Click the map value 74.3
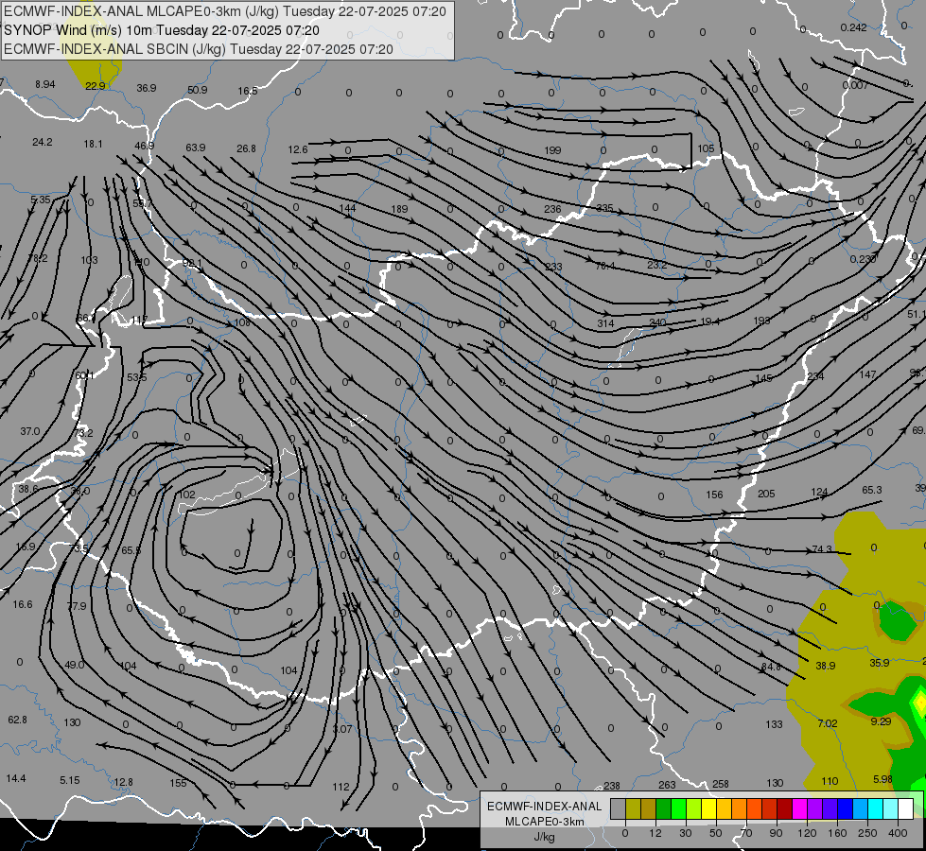Viewport: 926px width, 851px height. (821, 549)
